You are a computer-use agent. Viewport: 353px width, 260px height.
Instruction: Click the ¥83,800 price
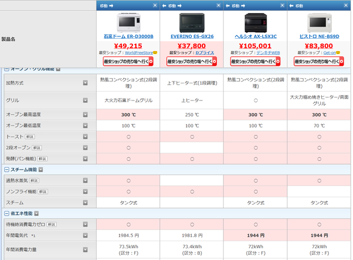point(319,46)
